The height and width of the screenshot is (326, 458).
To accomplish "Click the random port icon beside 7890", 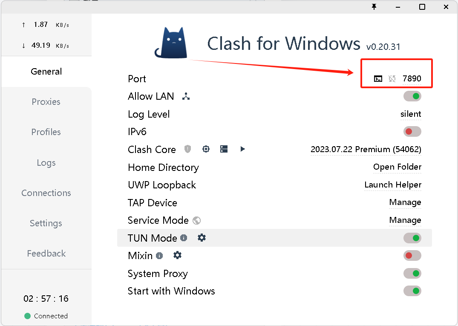I will (x=392, y=78).
